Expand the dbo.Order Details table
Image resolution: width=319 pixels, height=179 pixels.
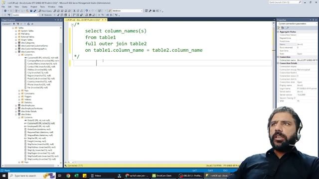(x=16, y=111)
